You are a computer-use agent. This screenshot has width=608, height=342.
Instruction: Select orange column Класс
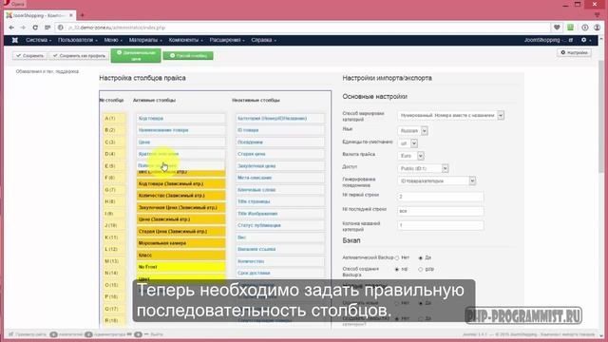[x=180, y=256]
